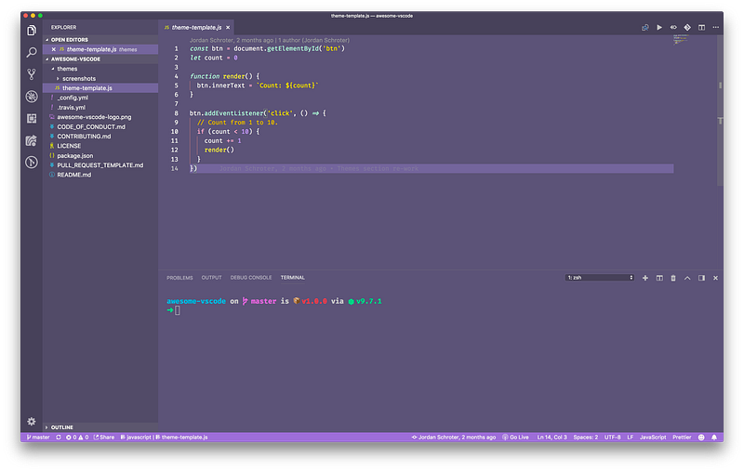
Task: Click errors and warnings count in status bar
Action: point(77,438)
